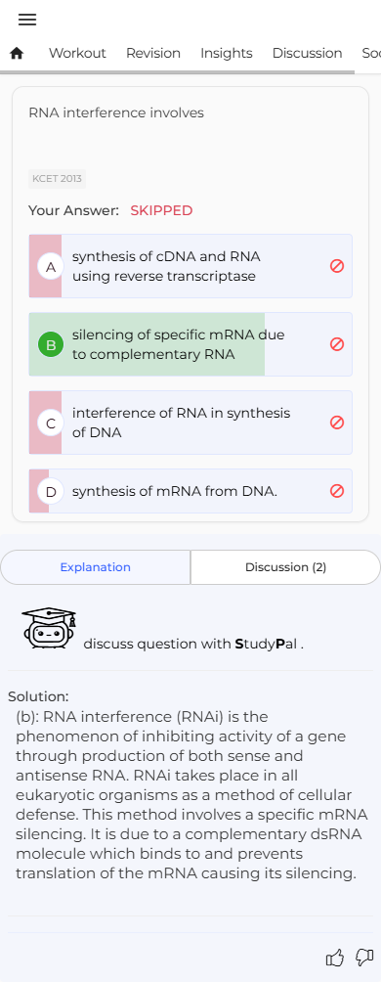This screenshot has width=381, height=982.
Task: Select option A circle
Action: [x=52, y=267]
